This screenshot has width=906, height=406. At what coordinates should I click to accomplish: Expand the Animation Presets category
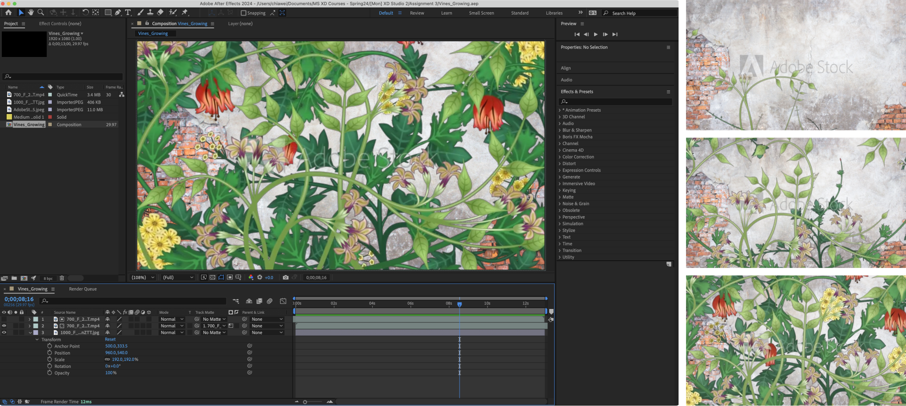pos(560,110)
